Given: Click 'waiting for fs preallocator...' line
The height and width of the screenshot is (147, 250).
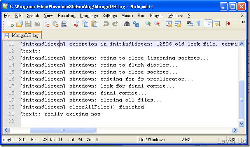Looking at the screenshot, I should [x=147, y=79].
